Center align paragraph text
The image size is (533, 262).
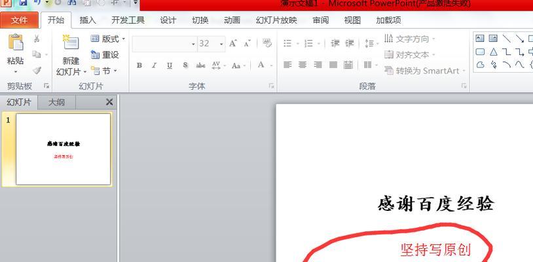(303, 65)
